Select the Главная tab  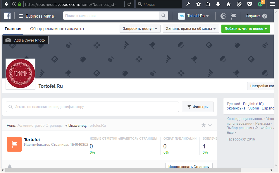(x=13, y=29)
